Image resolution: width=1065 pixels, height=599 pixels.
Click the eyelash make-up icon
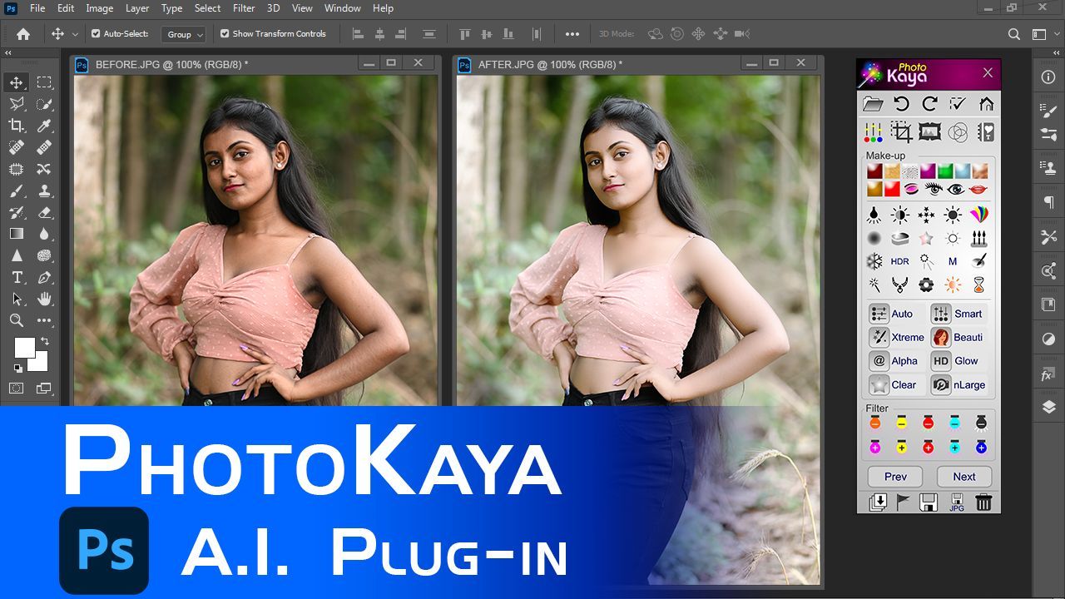pyautogui.click(x=934, y=189)
